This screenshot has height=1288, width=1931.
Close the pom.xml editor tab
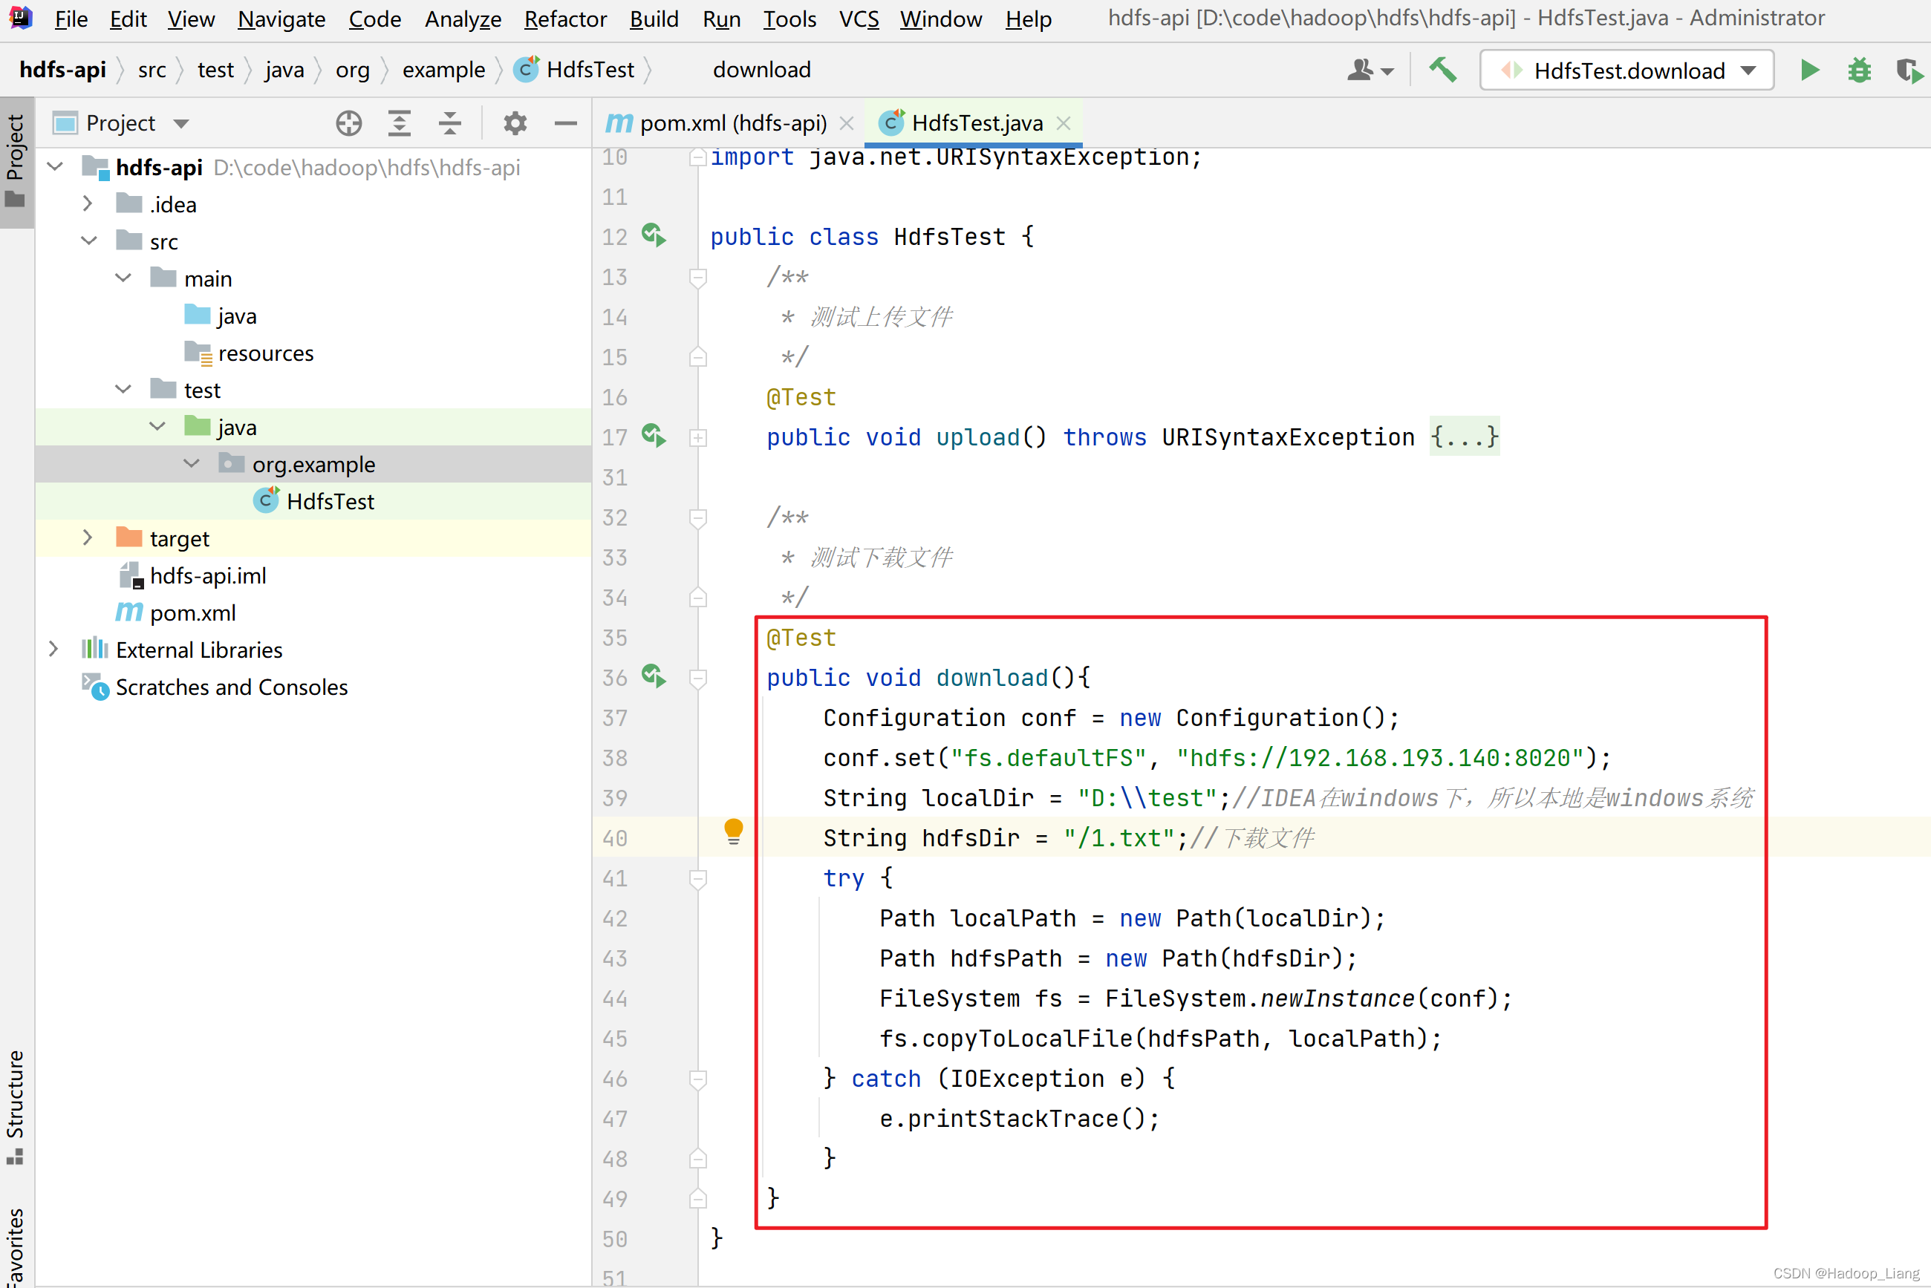point(847,123)
